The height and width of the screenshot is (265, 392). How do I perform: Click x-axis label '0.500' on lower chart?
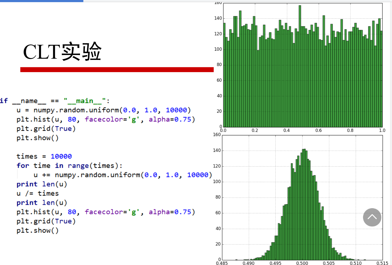302,263
